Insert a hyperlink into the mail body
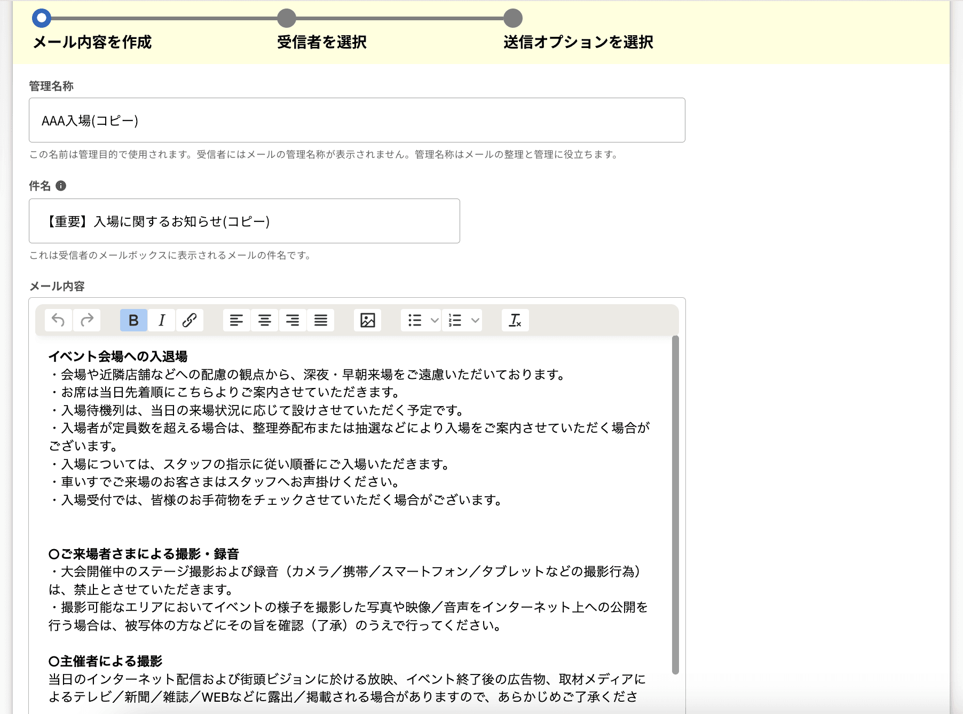Image resolution: width=963 pixels, height=714 pixels. (190, 320)
